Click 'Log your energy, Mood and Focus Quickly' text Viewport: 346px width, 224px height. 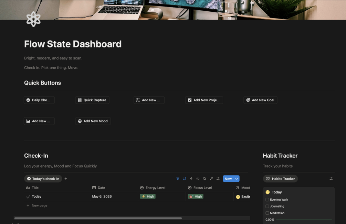(61, 166)
